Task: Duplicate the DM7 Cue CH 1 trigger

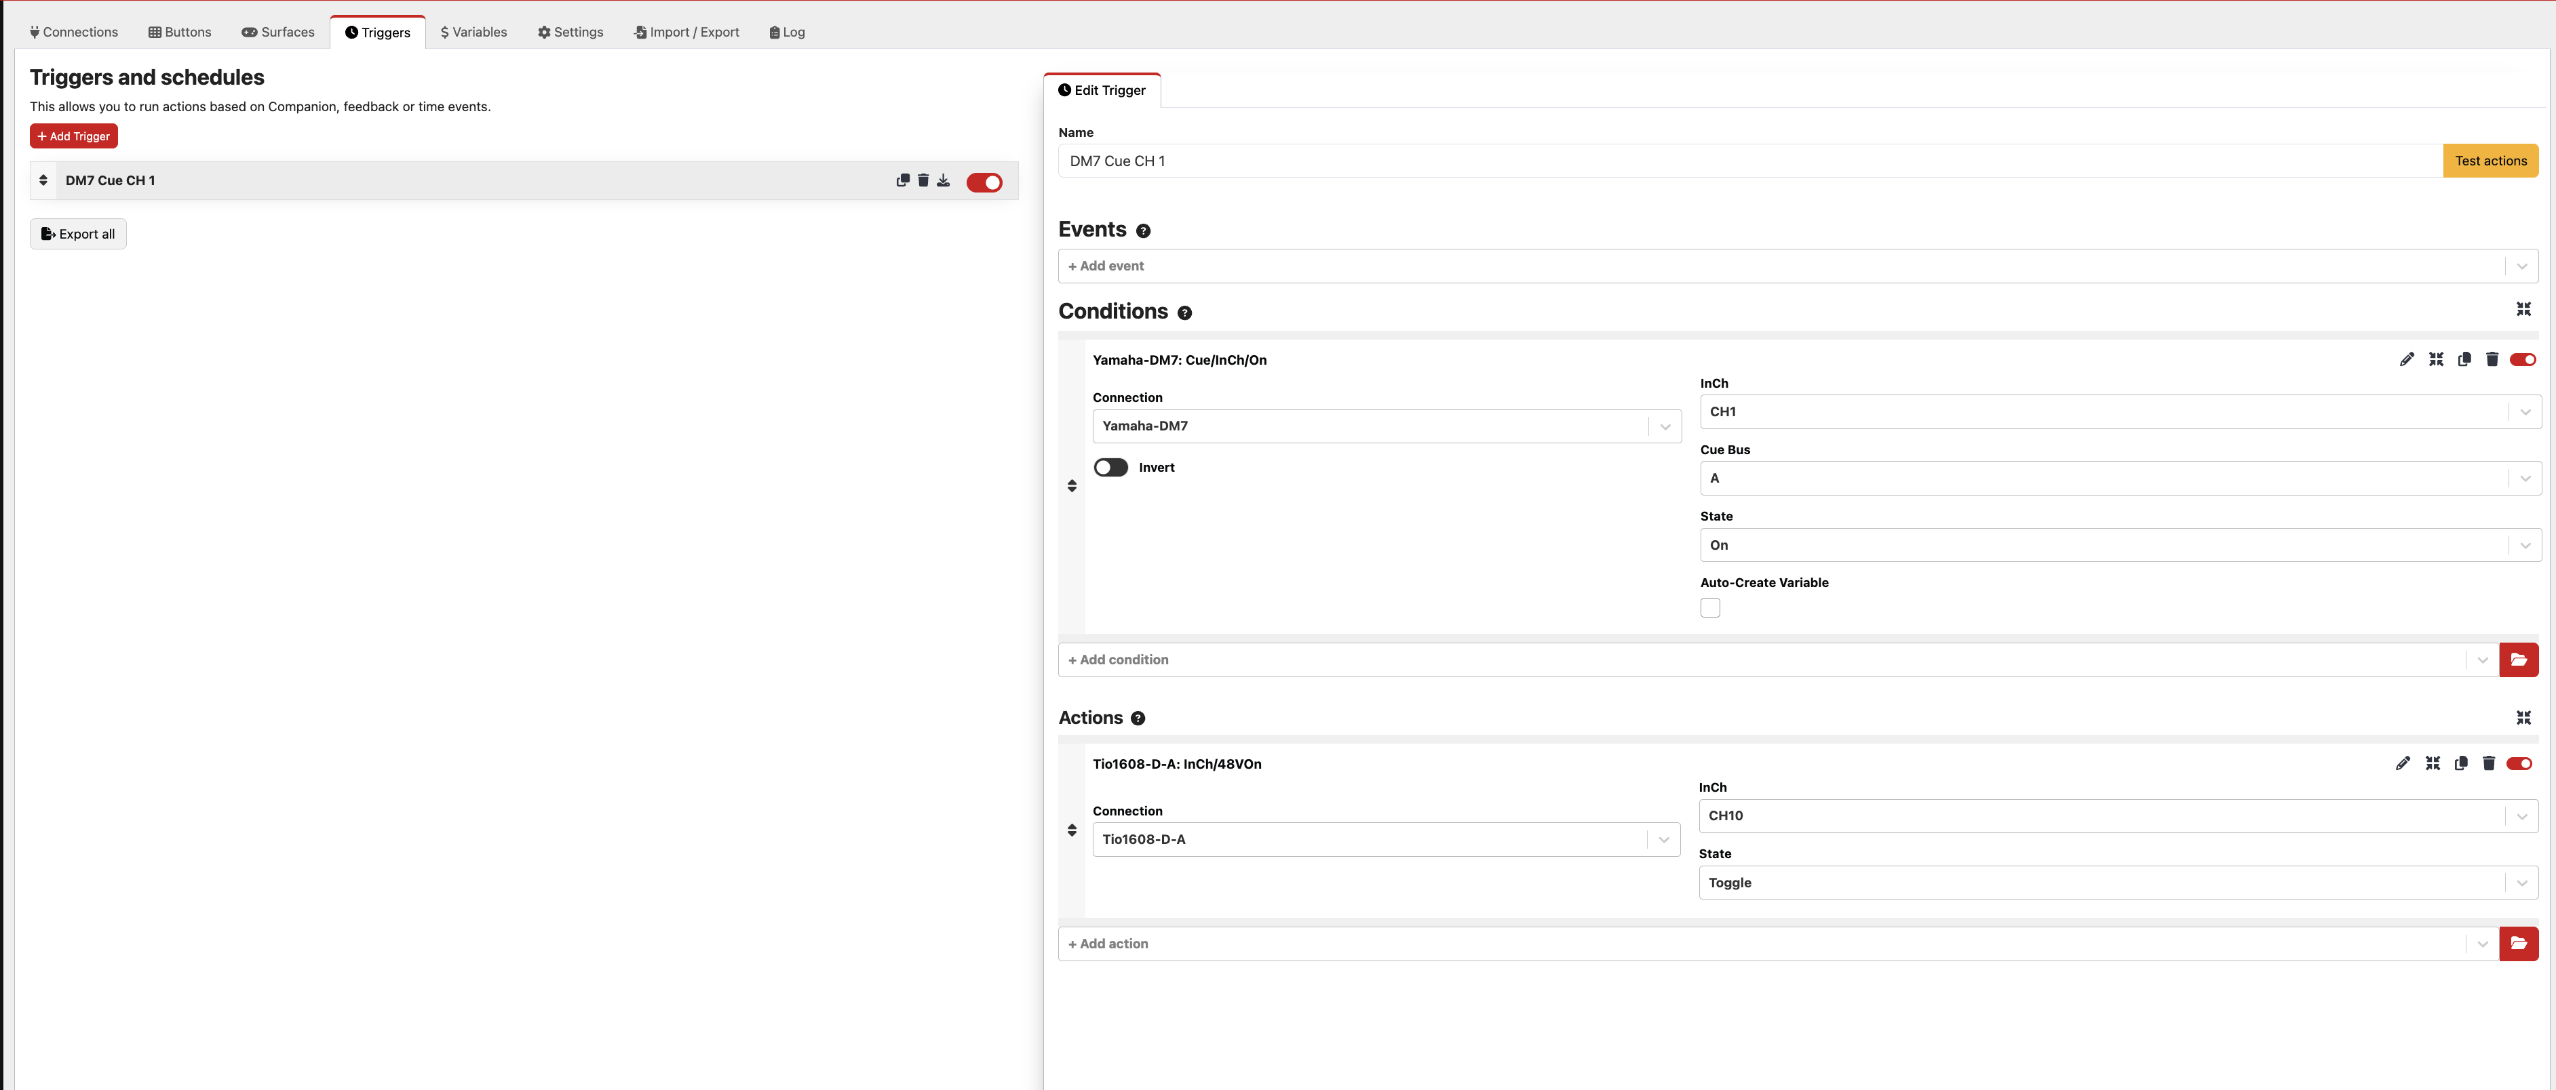Action: click(902, 180)
